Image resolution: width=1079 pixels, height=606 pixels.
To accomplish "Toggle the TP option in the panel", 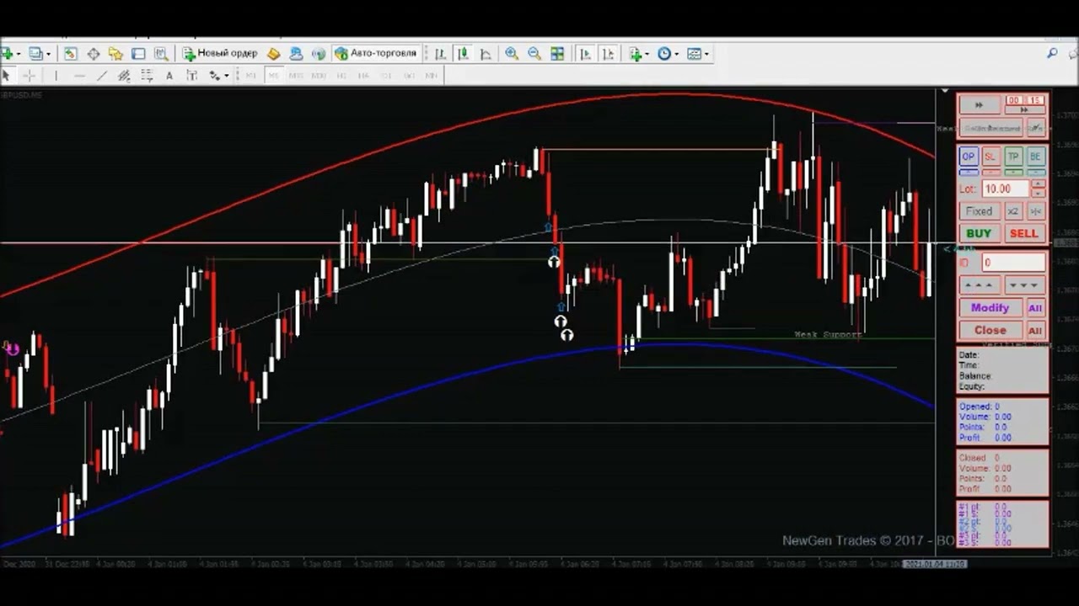I will pyautogui.click(x=1013, y=157).
